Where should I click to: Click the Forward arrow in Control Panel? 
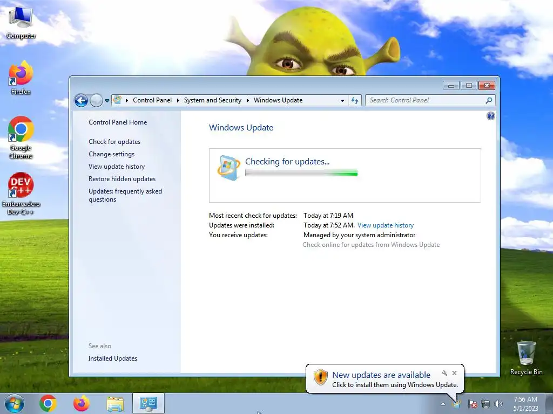point(96,100)
